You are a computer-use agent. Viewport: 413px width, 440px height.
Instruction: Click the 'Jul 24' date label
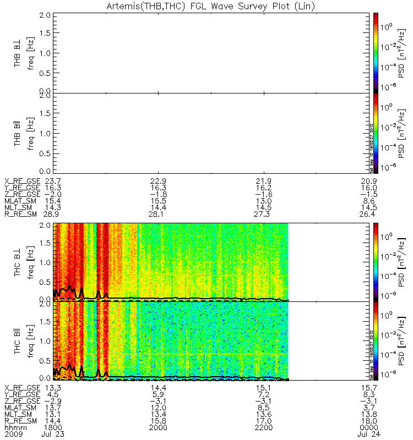tap(369, 434)
